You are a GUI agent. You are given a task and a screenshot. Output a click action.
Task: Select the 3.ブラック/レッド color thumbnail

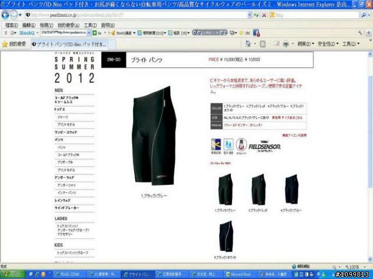point(258,189)
